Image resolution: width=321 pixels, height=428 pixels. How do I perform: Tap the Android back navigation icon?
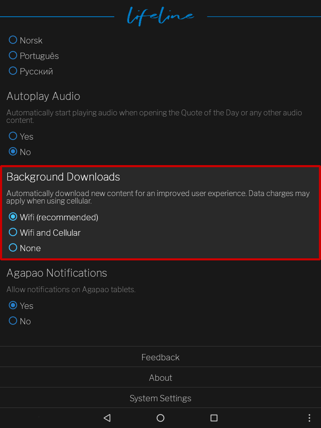point(107,418)
